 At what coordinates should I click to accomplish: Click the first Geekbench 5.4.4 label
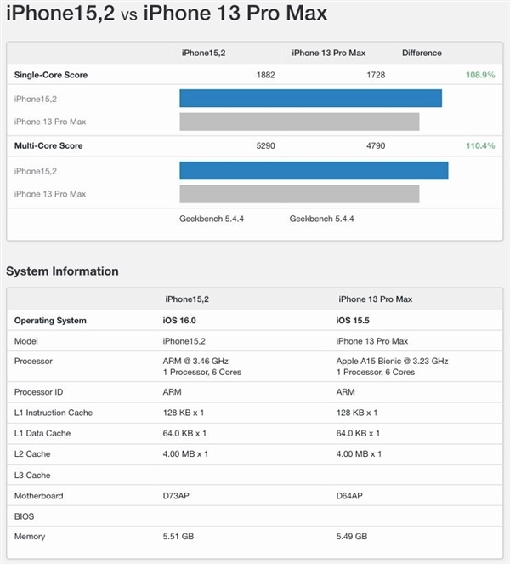[212, 219]
